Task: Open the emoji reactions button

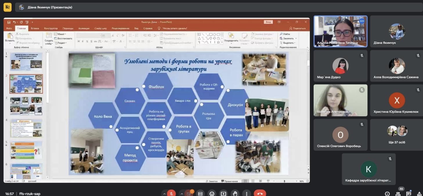Action: coord(212,194)
